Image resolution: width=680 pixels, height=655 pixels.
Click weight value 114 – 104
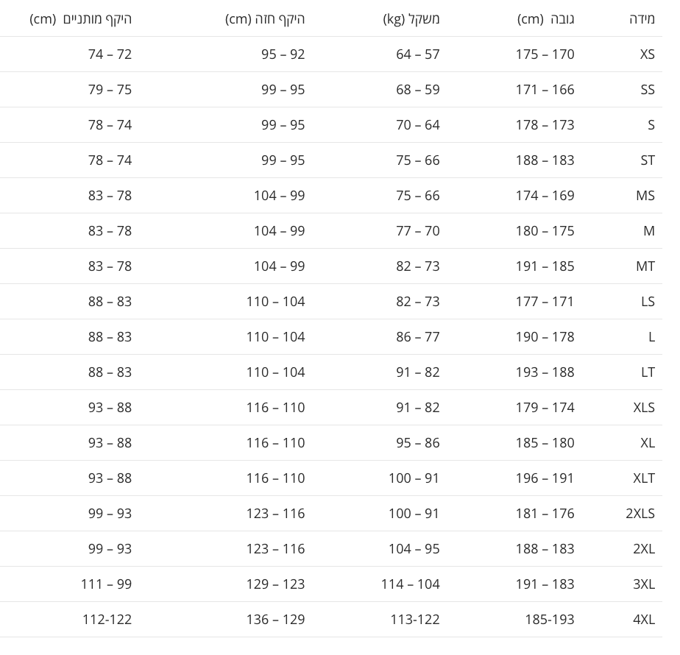pyautogui.click(x=410, y=584)
